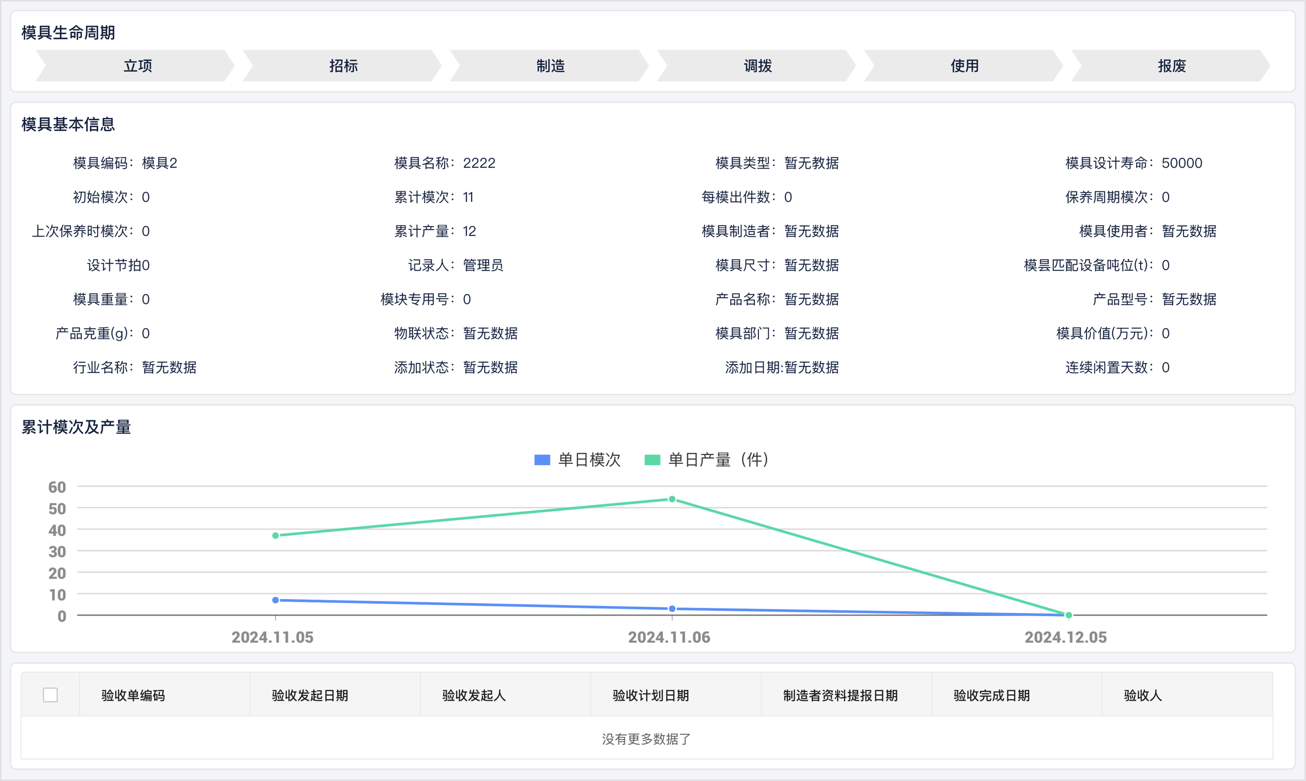Click the 每模出件数 label
Screen dimensions: 1306x781
[x=739, y=197]
